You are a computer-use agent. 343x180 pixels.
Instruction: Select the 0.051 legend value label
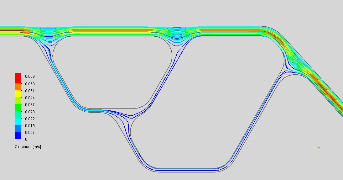click(30, 91)
